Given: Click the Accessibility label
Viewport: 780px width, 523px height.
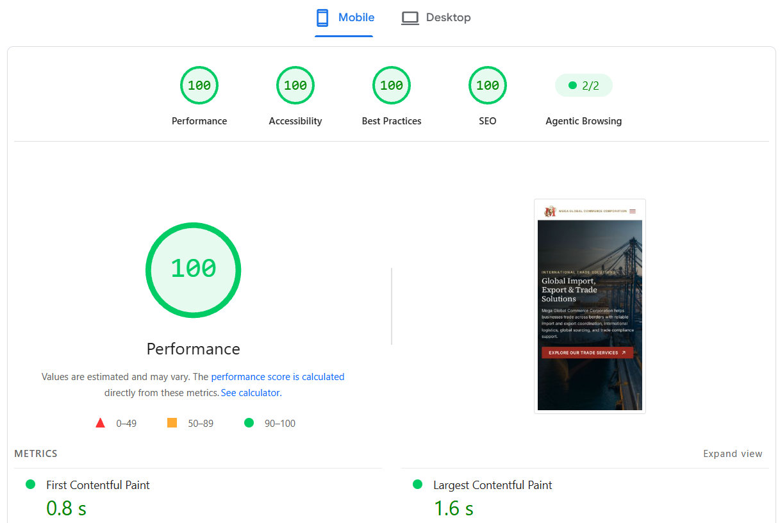Looking at the screenshot, I should point(295,121).
